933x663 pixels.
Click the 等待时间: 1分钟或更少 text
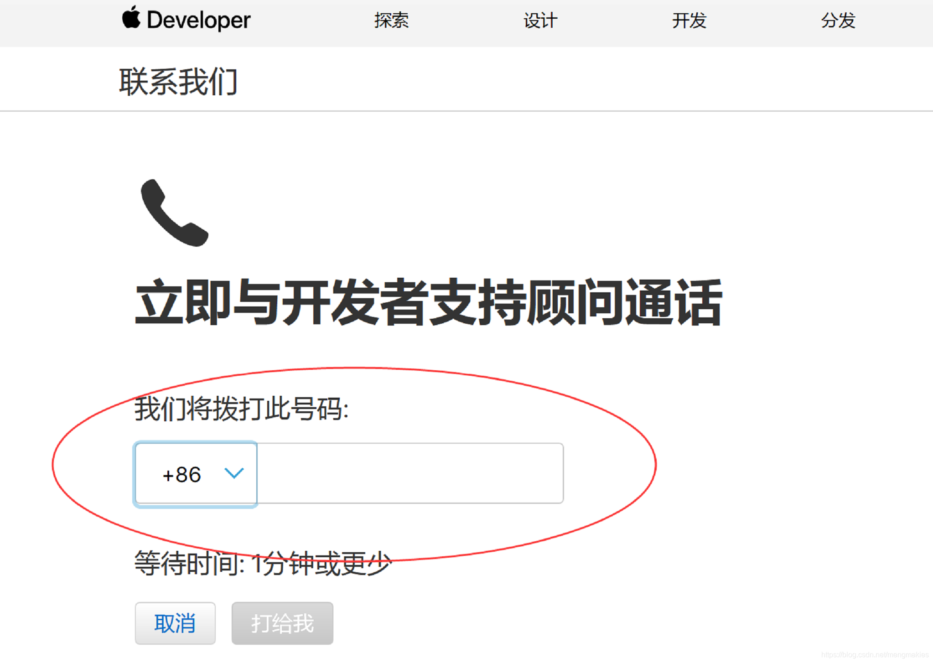click(263, 563)
